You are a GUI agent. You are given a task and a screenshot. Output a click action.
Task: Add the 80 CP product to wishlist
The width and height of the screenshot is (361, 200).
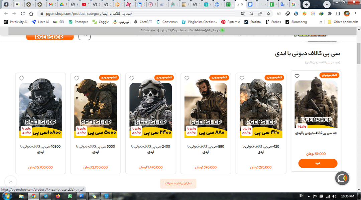coord(297,76)
